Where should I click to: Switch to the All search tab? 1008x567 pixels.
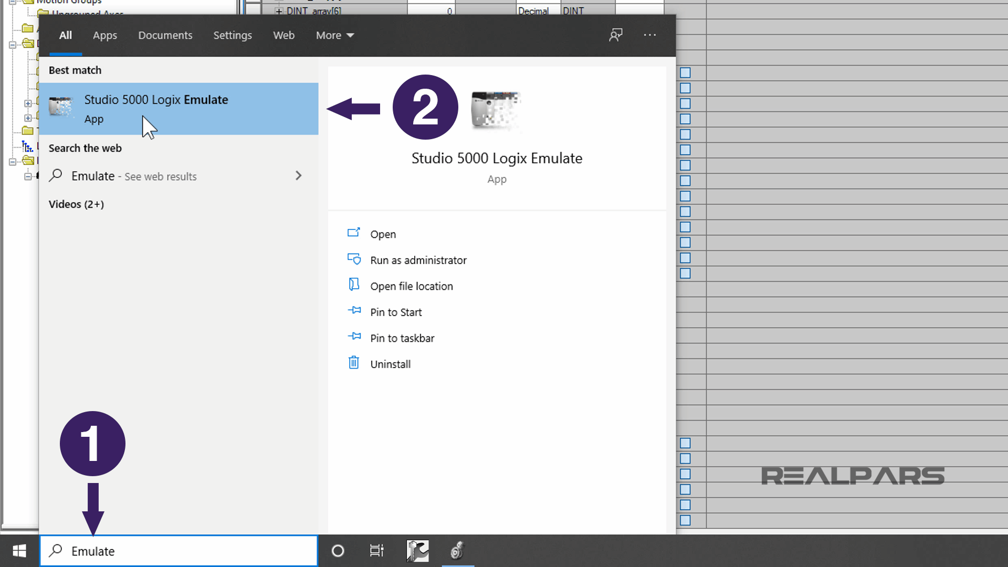(66, 35)
